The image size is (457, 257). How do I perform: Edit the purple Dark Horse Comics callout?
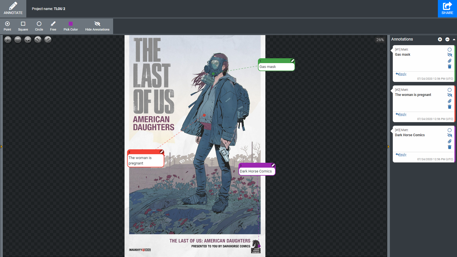pos(273,165)
